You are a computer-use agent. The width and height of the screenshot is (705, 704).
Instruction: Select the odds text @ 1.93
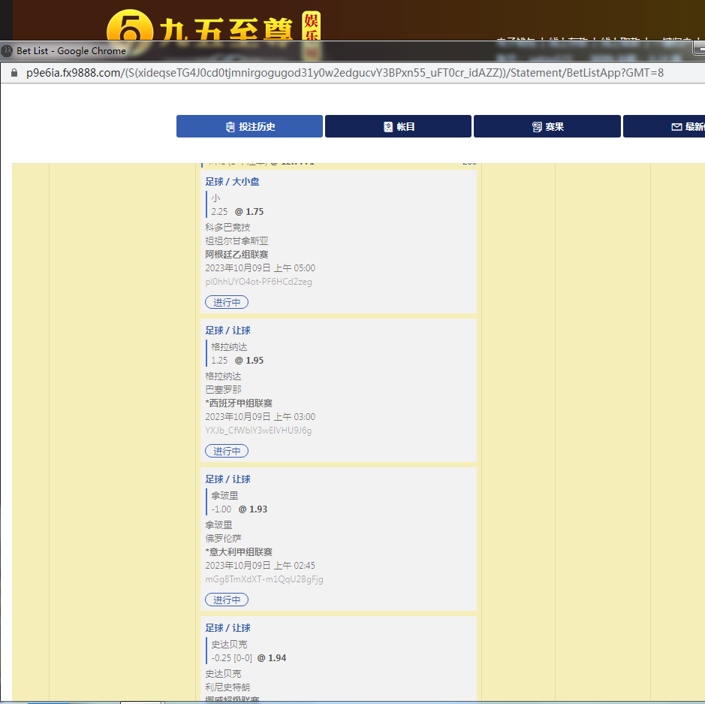point(253,509)
